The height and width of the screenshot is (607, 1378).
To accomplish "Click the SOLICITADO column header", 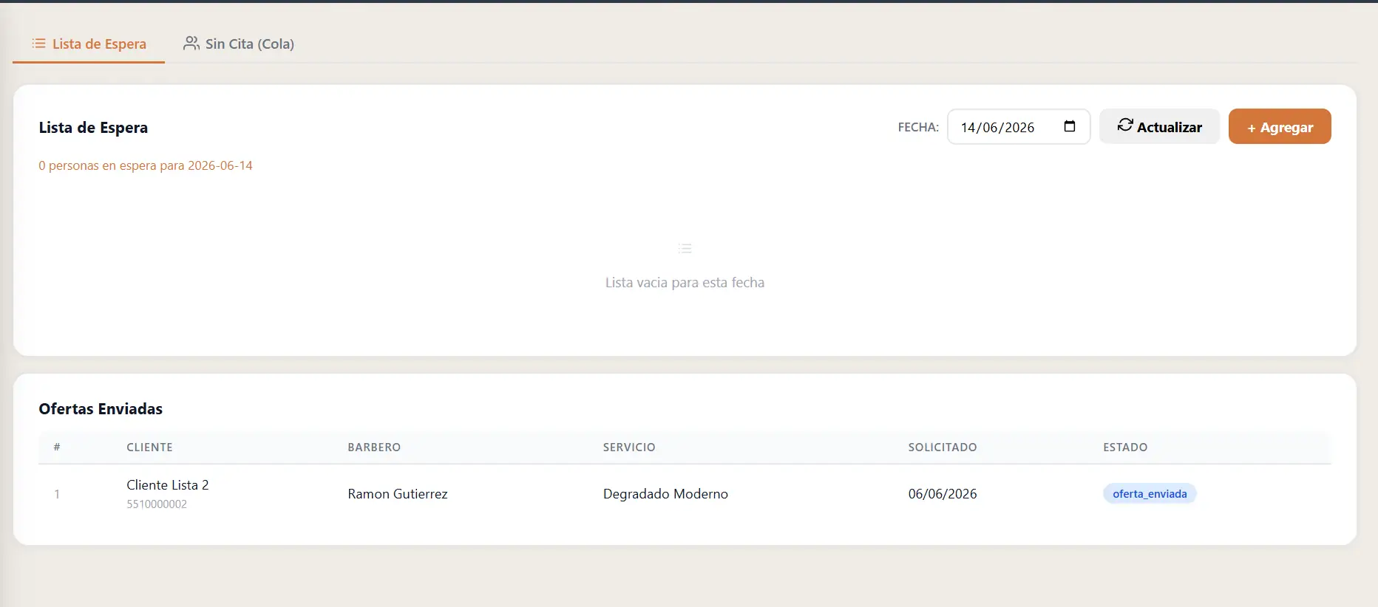I will pos(943,447).
